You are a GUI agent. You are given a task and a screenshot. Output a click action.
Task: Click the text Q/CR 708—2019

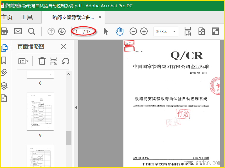point(198,73)
